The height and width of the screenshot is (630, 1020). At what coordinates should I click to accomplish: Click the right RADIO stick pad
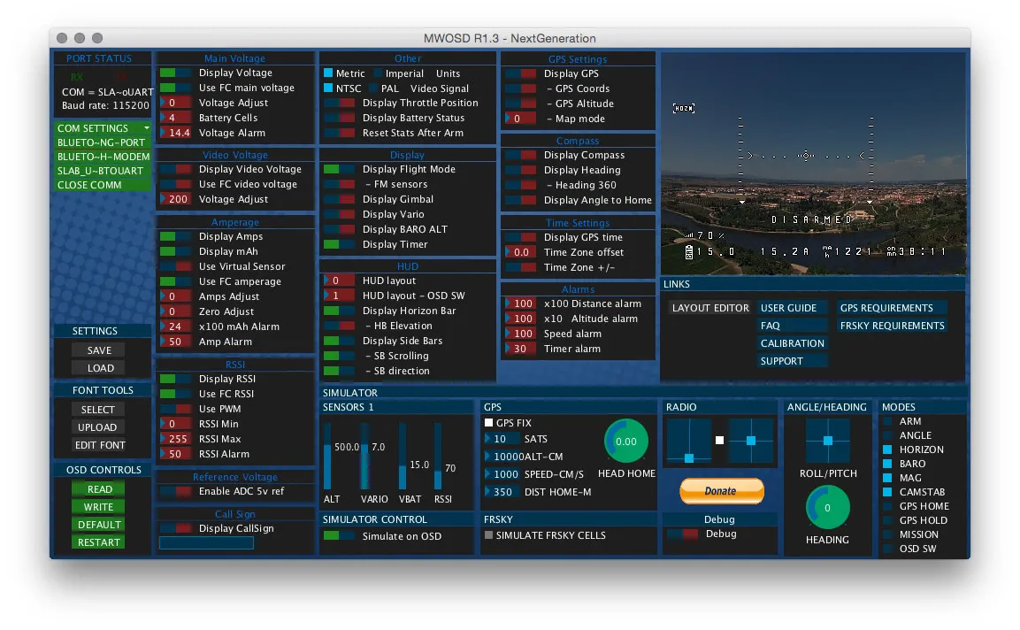(751, 441)
